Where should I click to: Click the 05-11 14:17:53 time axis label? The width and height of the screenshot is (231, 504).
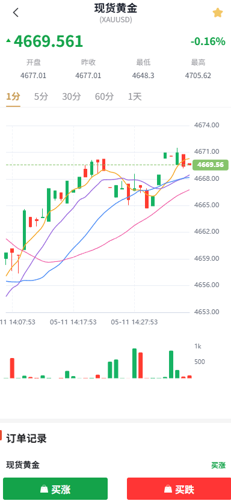click(73, 322)
